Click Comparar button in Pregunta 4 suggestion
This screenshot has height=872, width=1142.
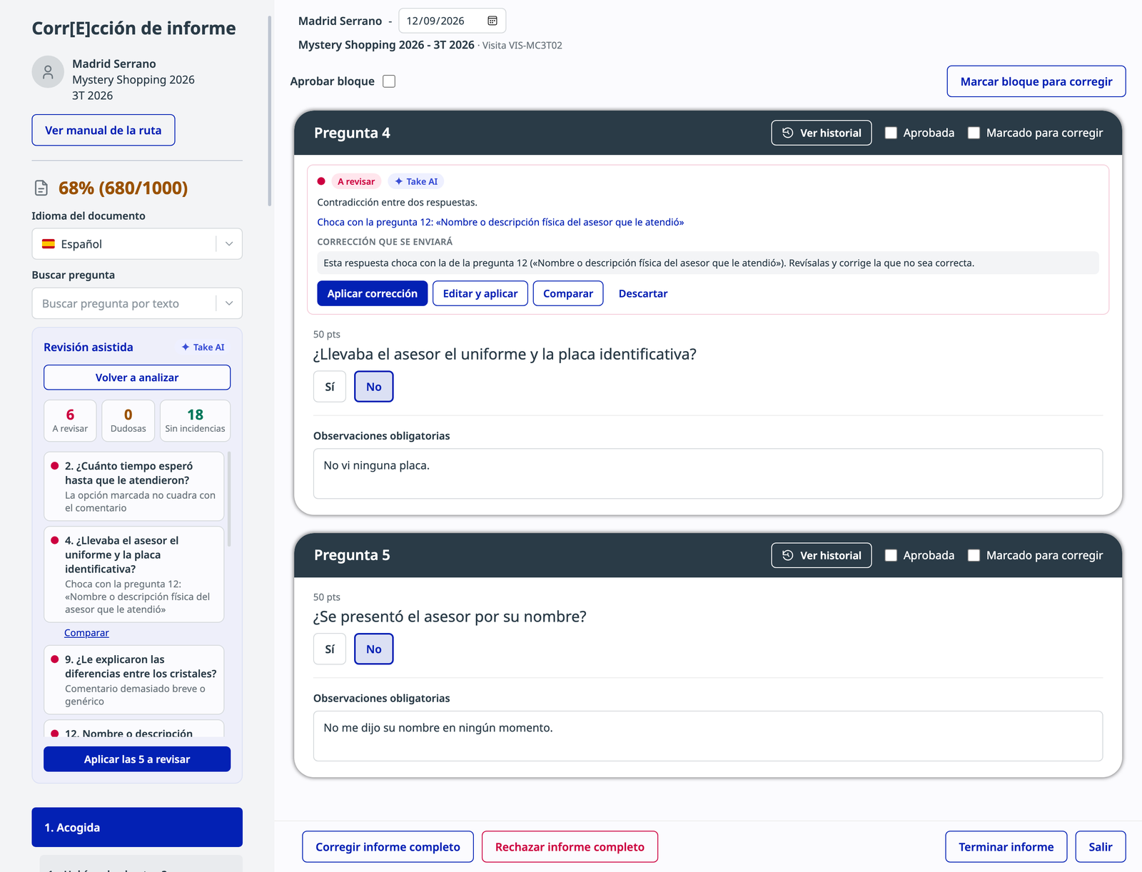point(568,293)
